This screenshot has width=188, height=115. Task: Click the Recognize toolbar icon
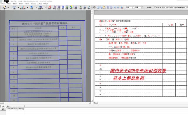click(32, 7)
